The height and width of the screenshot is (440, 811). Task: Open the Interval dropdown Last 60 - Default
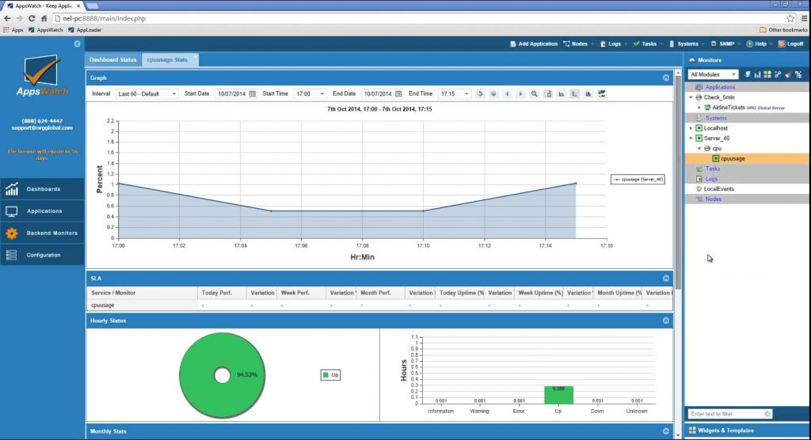(x=147, y=93)
